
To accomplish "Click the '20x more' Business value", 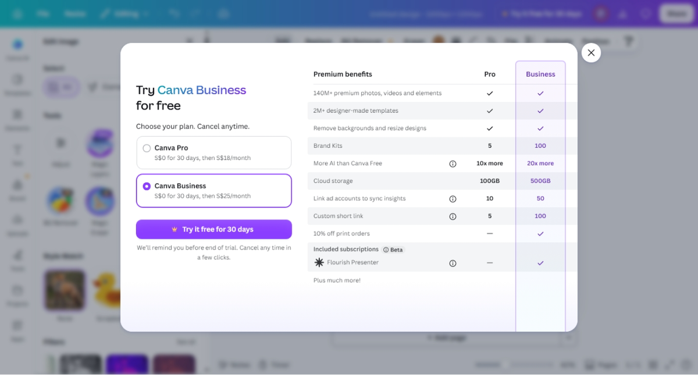I will (x=540, y=163).
